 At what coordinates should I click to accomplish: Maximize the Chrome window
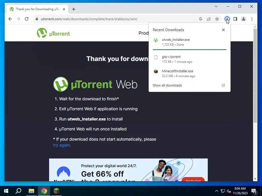239,6
